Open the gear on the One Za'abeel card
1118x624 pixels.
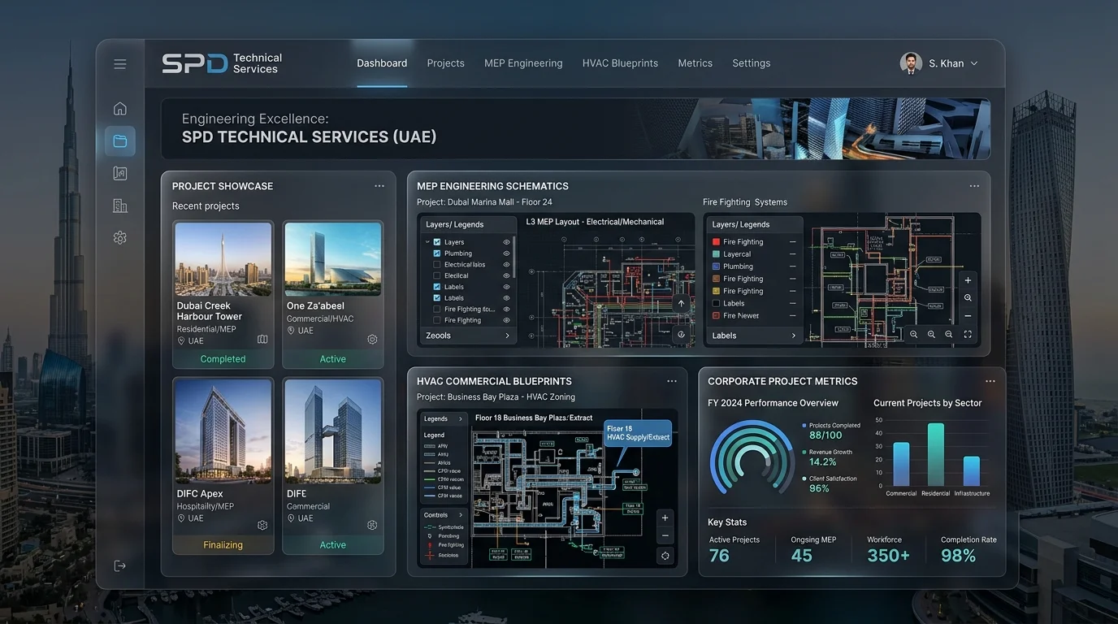pos(372,340)
